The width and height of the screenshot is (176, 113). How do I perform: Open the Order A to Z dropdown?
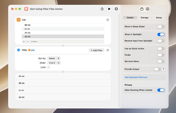(54, 63)
